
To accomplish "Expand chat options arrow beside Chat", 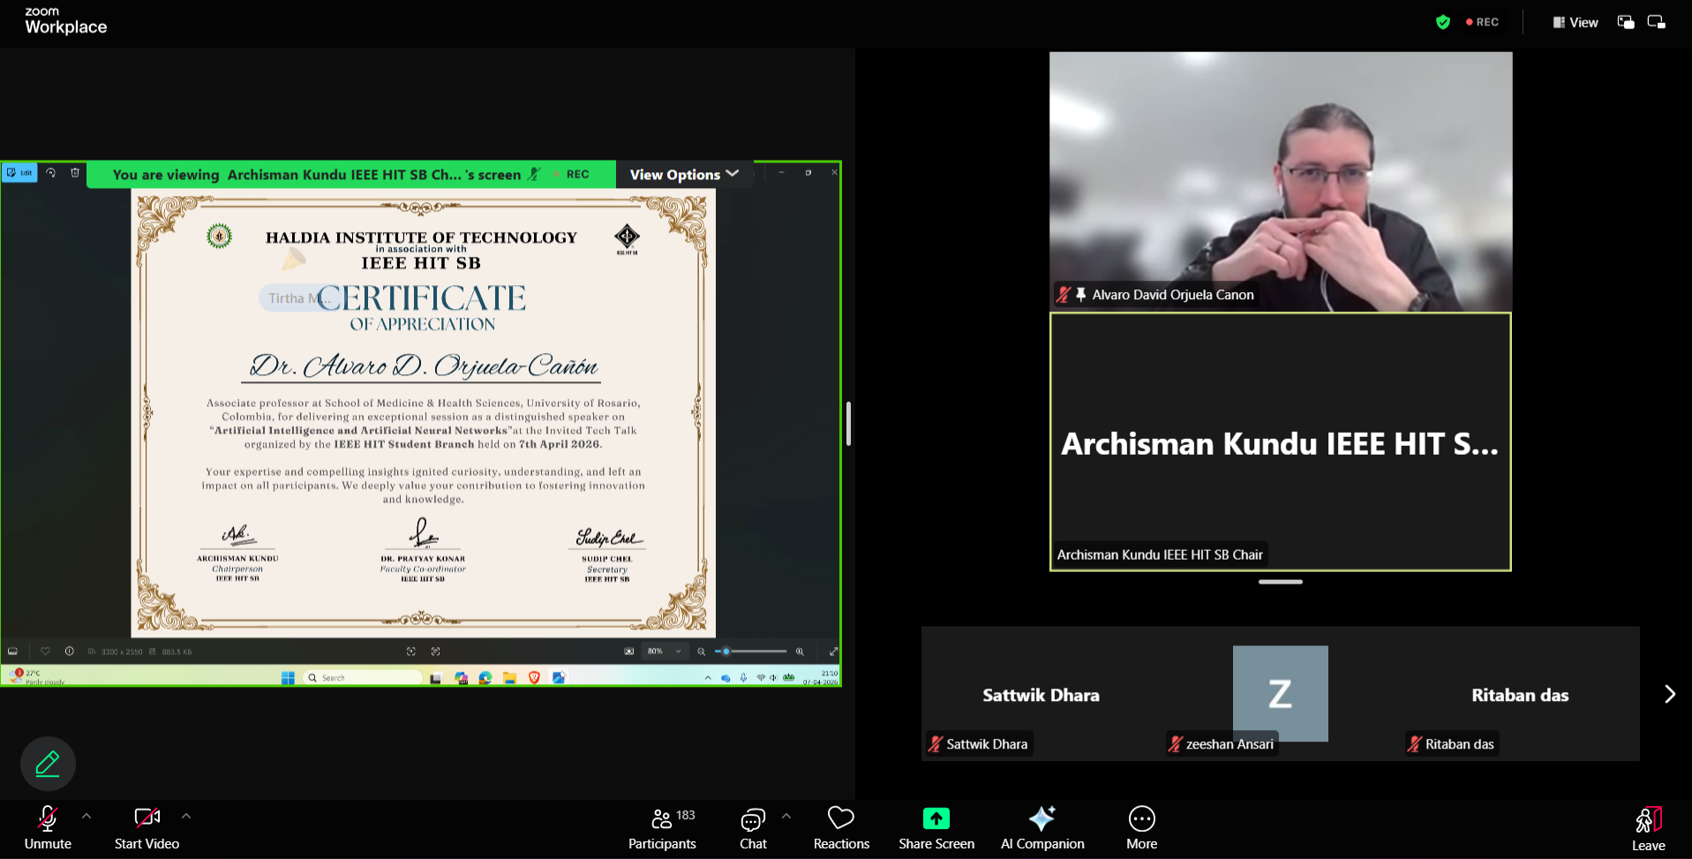I will tap(786, 817).
